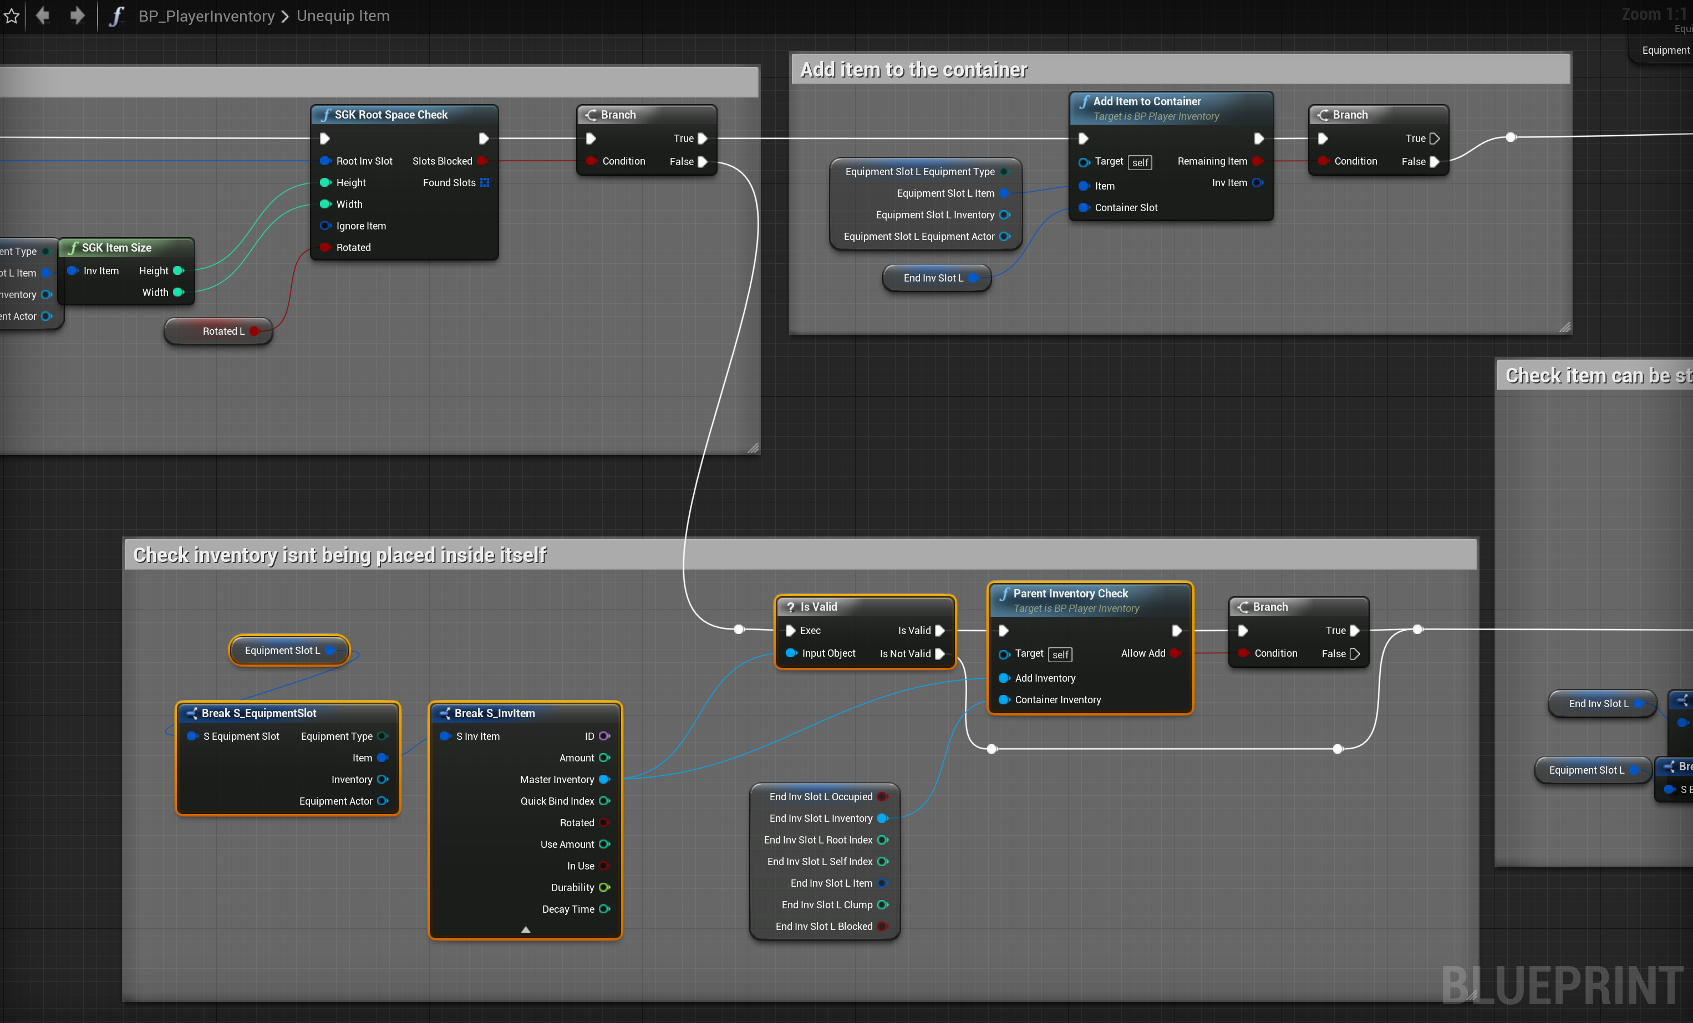Screen dimensions: 1693x1023
Task: Click resize handle of left comment box
Action: 753,448
